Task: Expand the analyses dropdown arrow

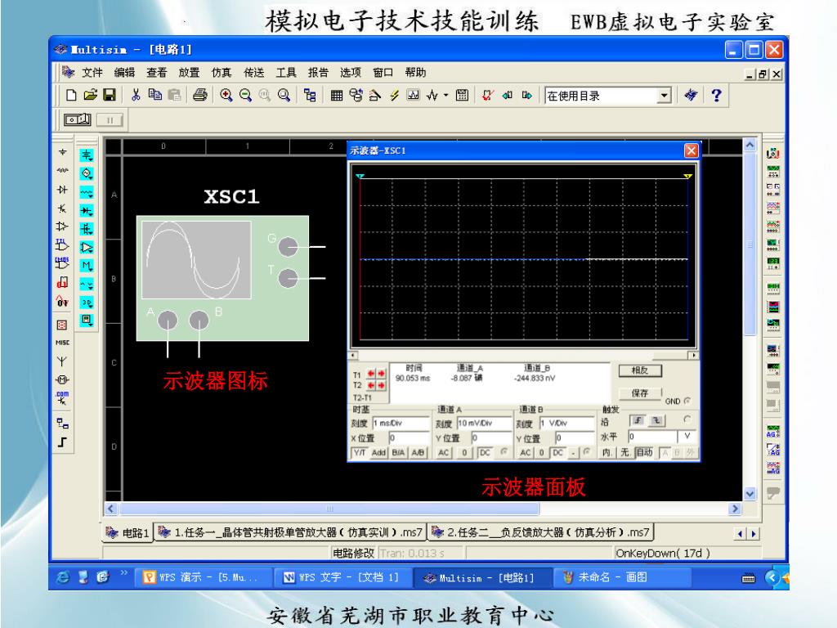Action: [445, 96]
